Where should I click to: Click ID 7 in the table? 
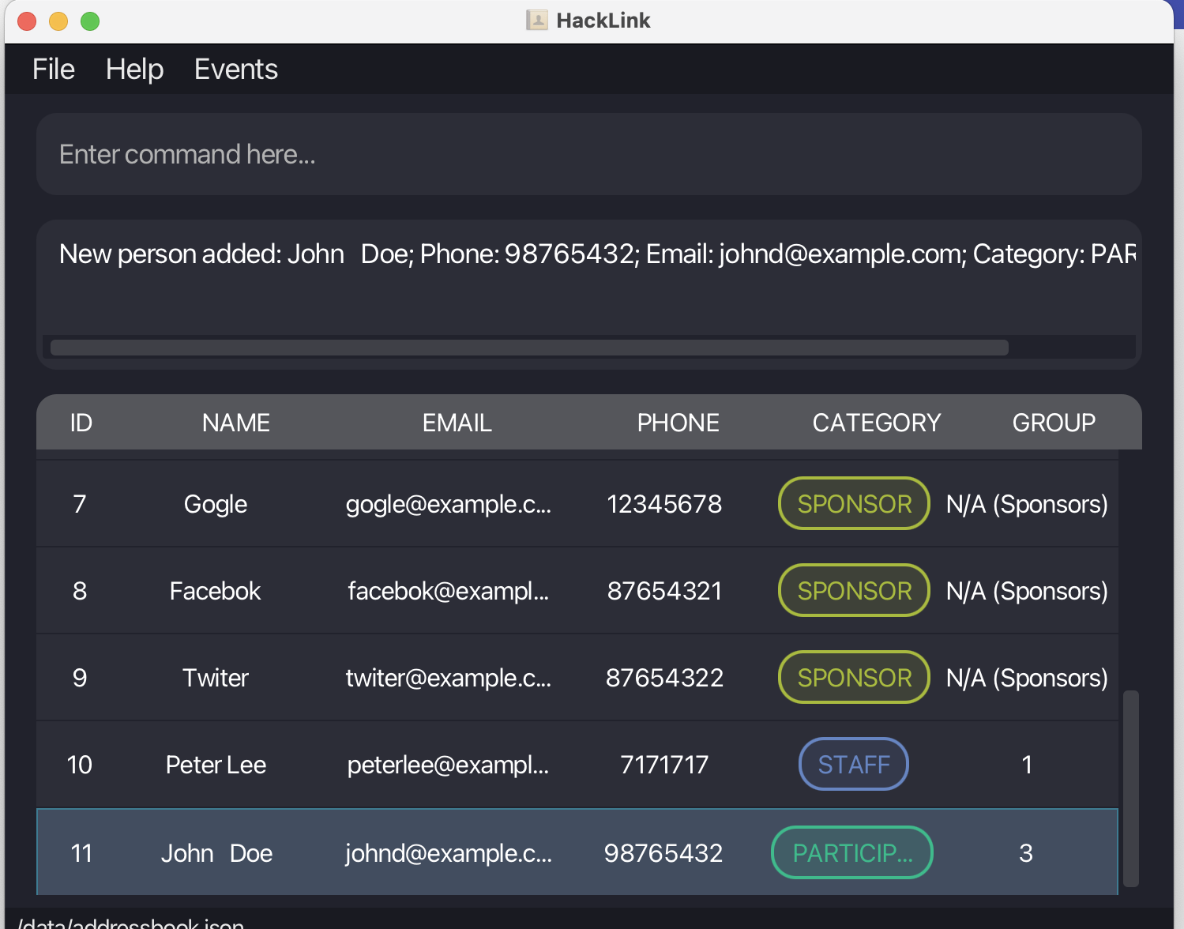coord(80,504)
